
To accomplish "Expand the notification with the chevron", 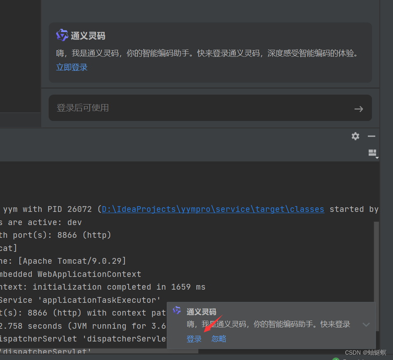I will pos(366,325).
